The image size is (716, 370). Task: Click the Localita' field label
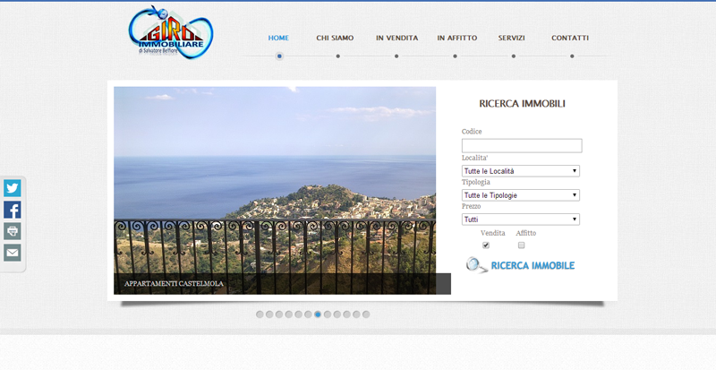tap(475, 158)
